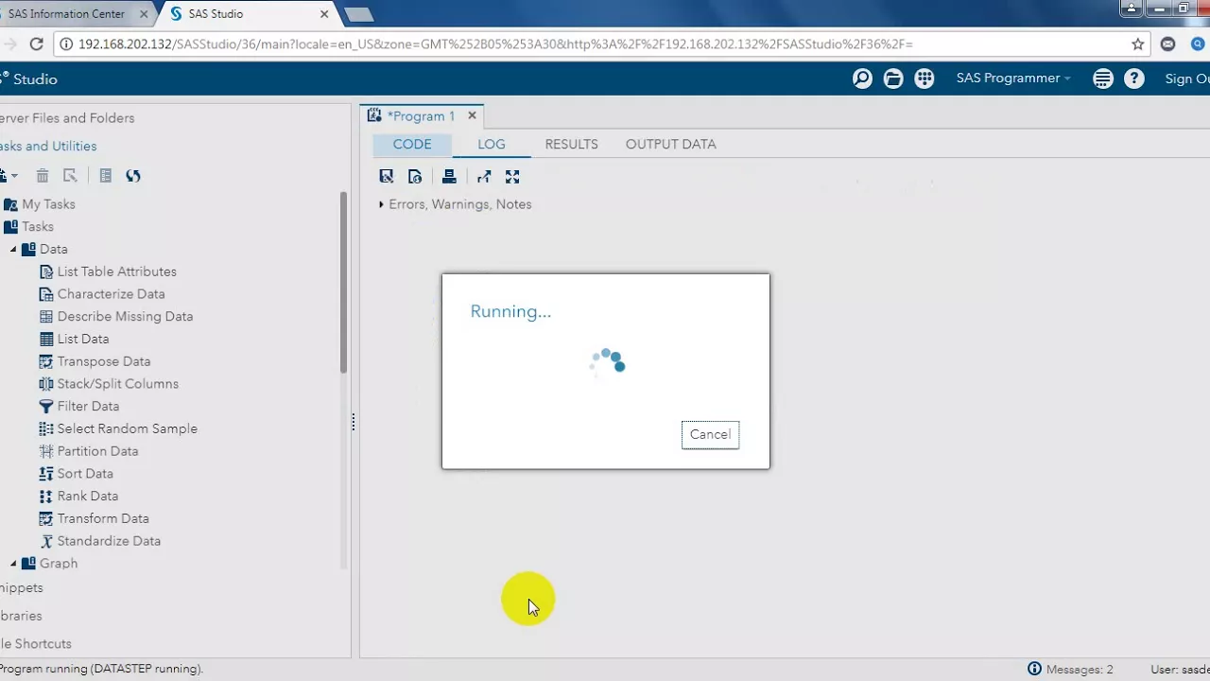The width and height of the screenshot is (1210, 681).
Task: Close the *Program 1 tab
Action: pos(472,116)
